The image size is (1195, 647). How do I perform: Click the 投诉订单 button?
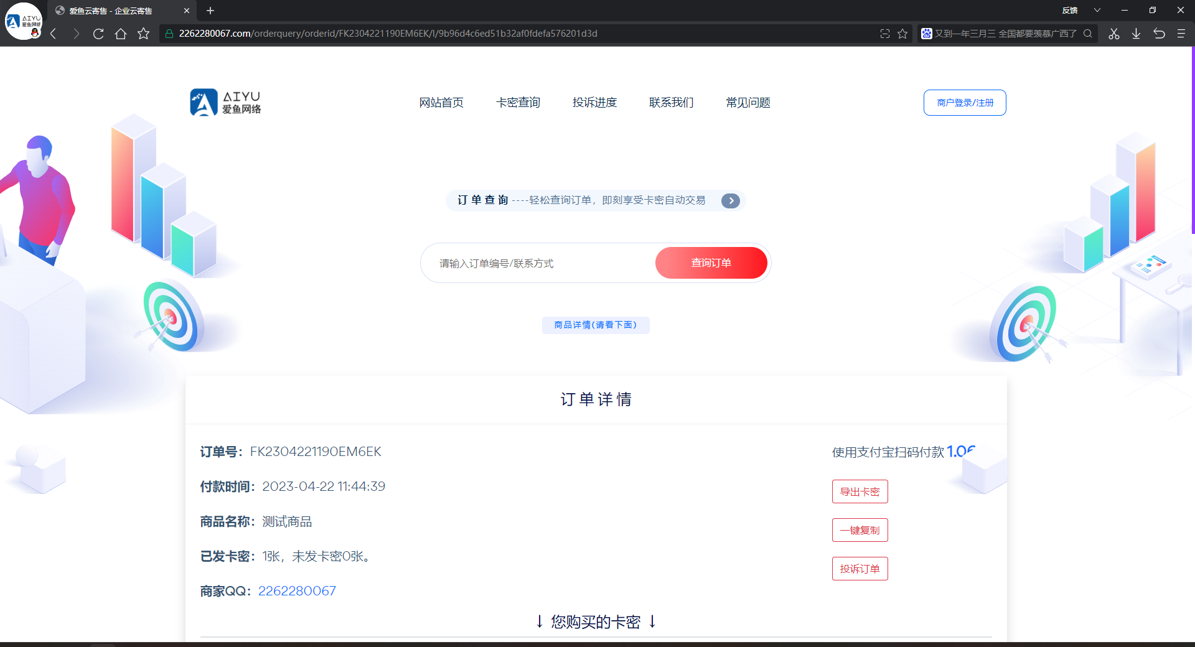(x=860, y=569)
